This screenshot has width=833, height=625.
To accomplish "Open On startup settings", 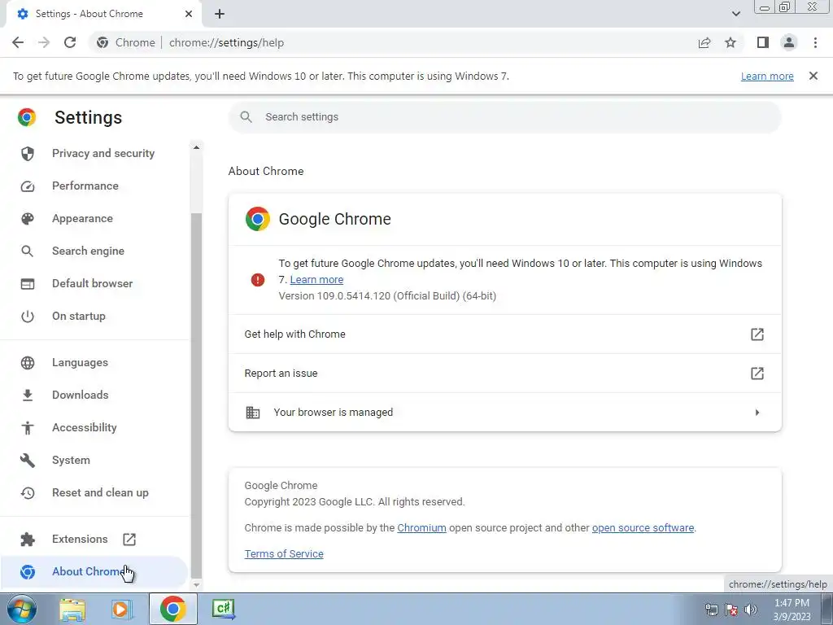I will coord(94,317).
